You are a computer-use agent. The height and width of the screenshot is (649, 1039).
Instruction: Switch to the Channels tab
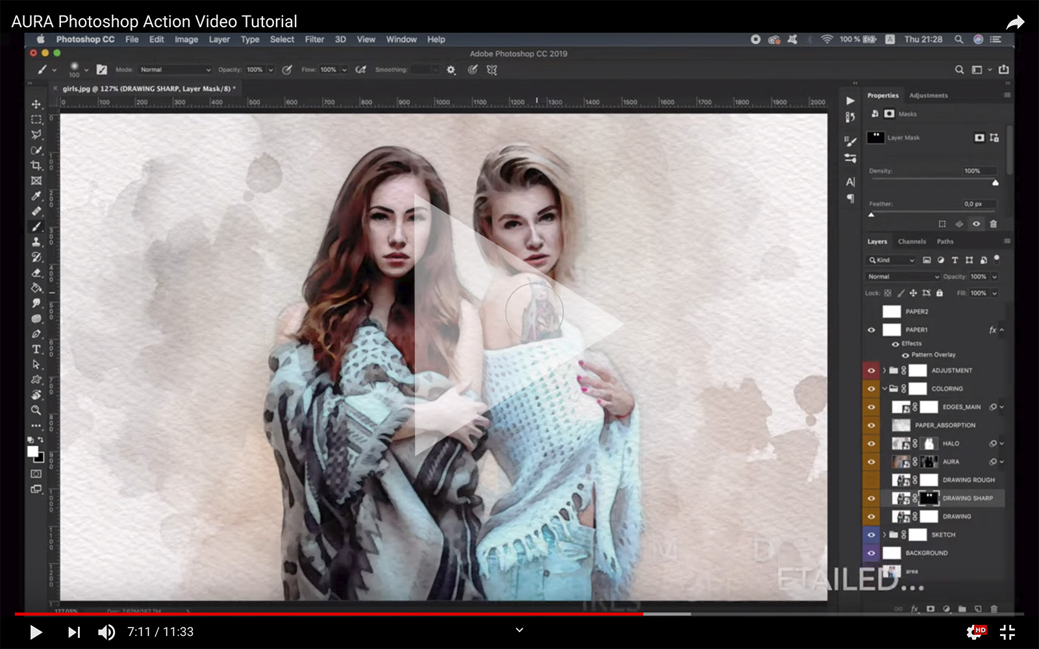912,241
